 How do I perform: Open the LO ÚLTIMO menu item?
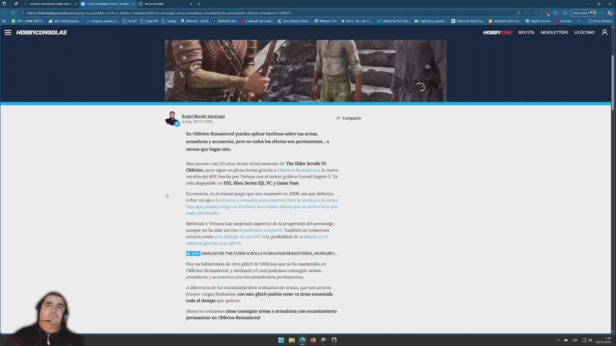point(584,32)
